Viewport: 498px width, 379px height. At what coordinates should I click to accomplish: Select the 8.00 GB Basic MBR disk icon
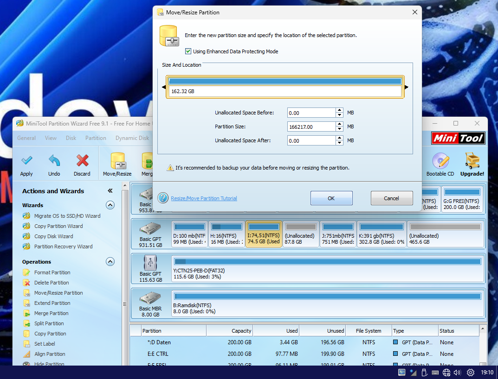coord(150,298)
